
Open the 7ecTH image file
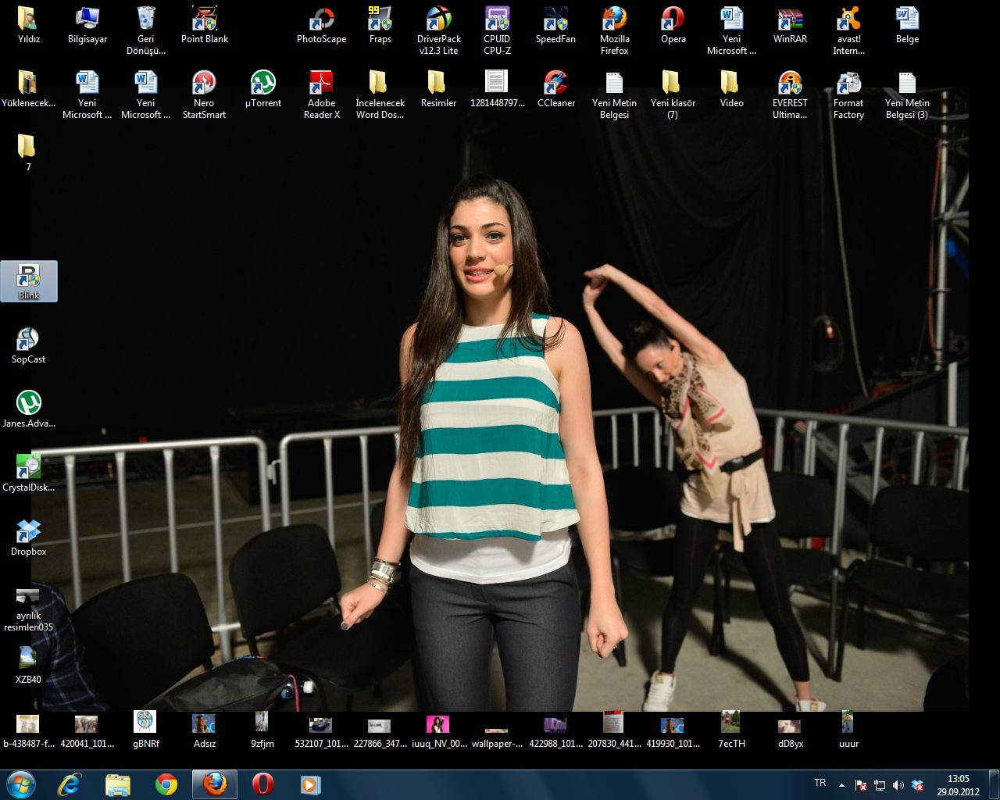pyautogui.click(x=731, y=729)
